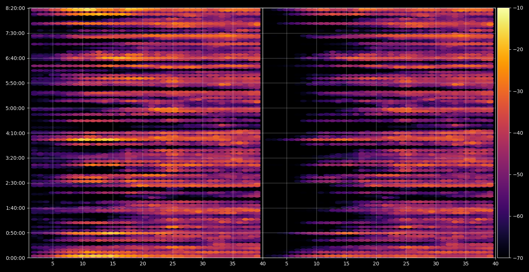Screen dimensions: 529x272
Task: Click x-axis tick 40 between the two plots
Action: pyautogui.click(x=262, y=264)
